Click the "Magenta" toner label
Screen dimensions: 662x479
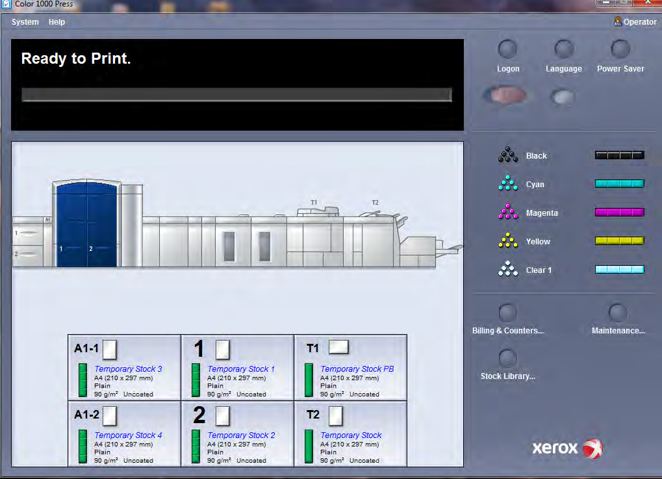click(542, 213)
